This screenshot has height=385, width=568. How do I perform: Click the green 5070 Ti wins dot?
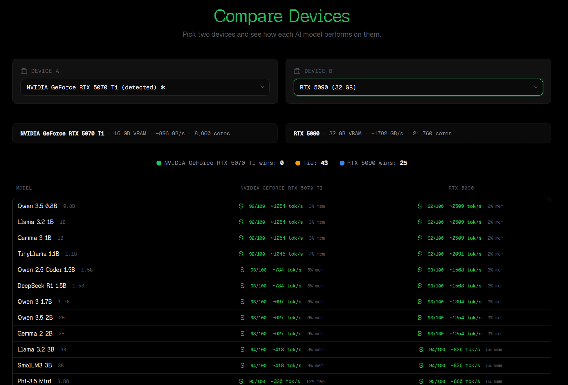pyautogui.click(x=159, y=163)
